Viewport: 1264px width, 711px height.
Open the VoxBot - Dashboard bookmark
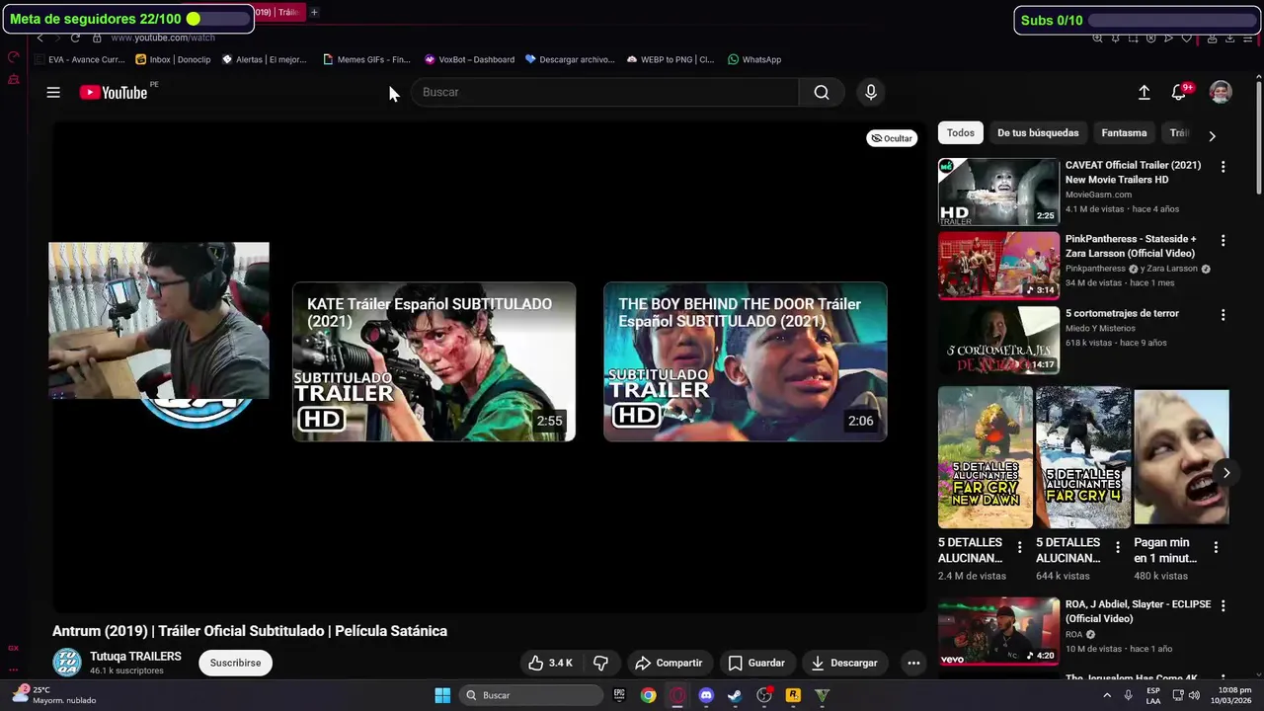(469, 59)
